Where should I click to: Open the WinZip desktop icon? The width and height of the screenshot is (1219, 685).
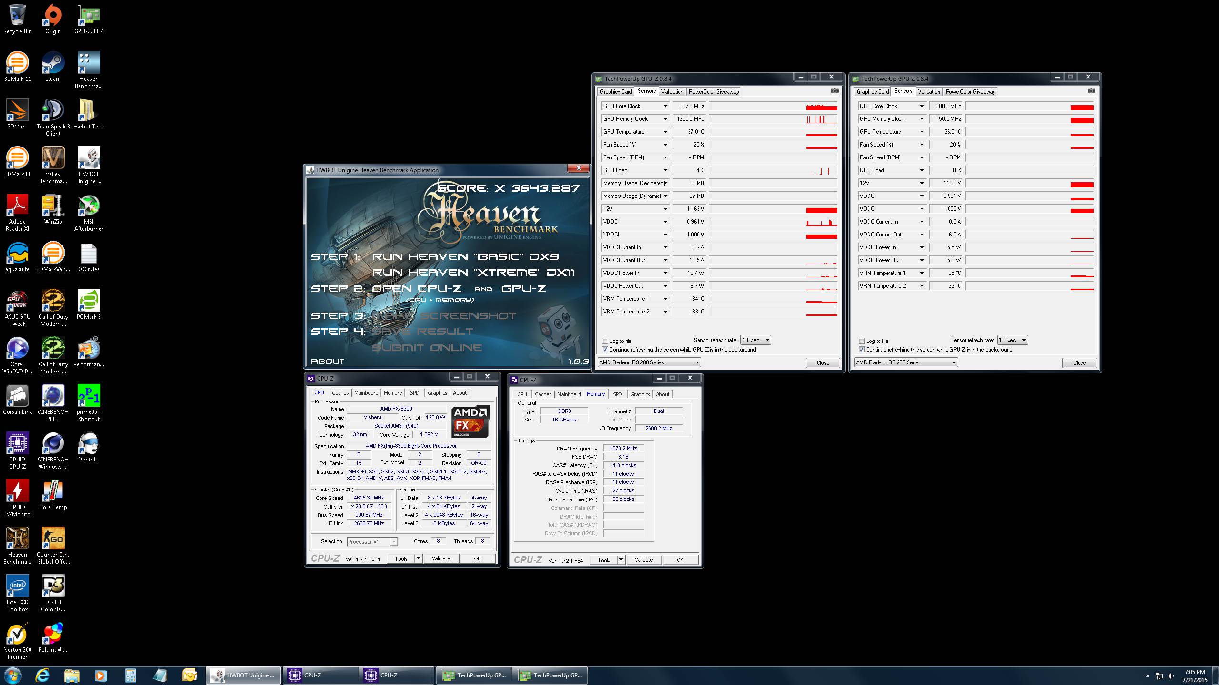point(53,209)
